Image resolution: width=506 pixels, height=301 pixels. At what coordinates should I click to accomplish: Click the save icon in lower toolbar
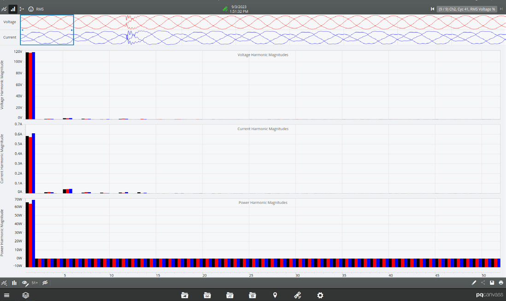click(x=492, y=283)
